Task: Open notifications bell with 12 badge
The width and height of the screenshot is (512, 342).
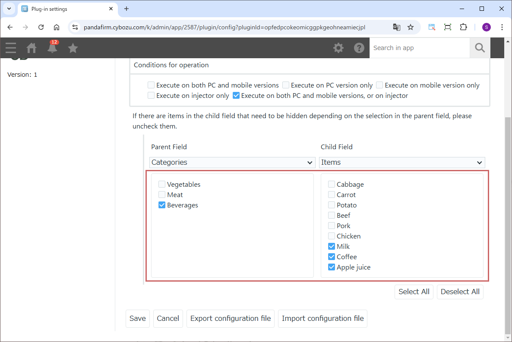Action: [x=52, y=48]
